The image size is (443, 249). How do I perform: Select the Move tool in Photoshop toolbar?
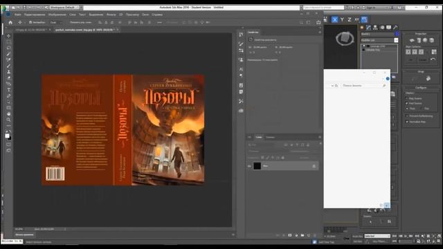pyautogui.click(x=8, y=36)
